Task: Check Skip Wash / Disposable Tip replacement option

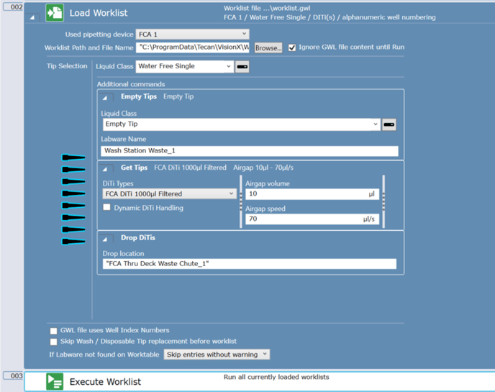Action: point(54,342)
